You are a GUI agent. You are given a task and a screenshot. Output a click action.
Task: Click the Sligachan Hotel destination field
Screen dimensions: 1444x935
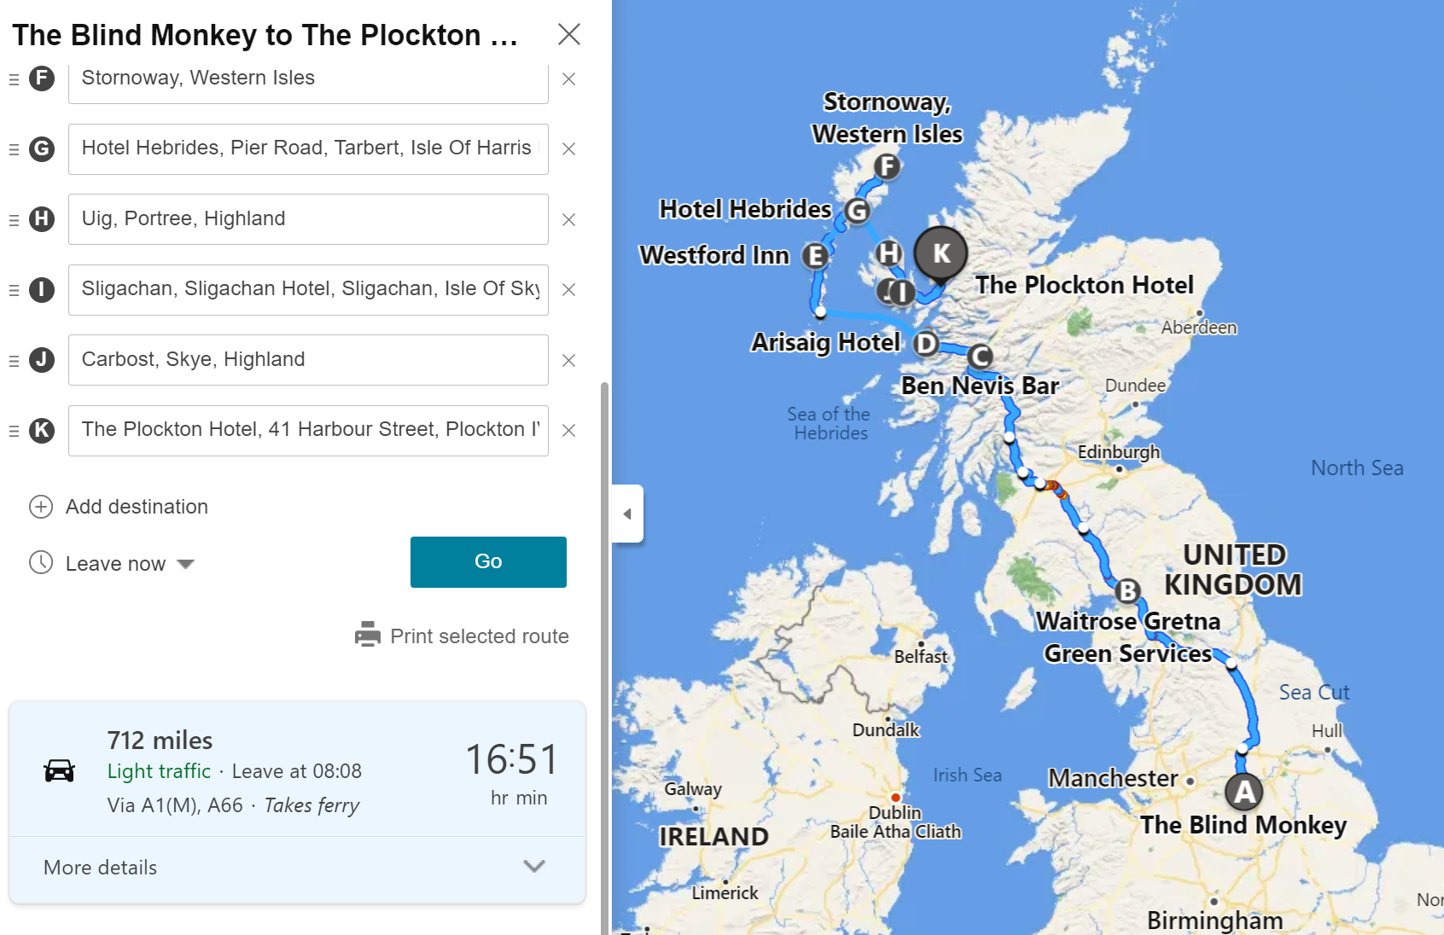(x=308, y=289)
